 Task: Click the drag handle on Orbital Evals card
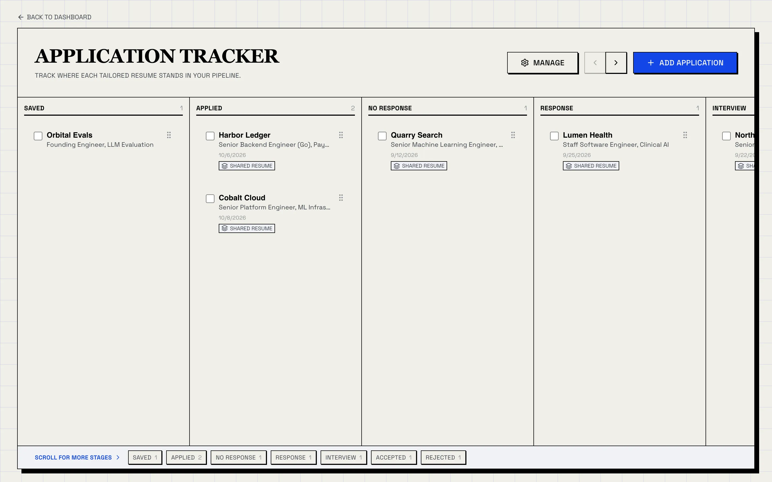click(169, 135)
